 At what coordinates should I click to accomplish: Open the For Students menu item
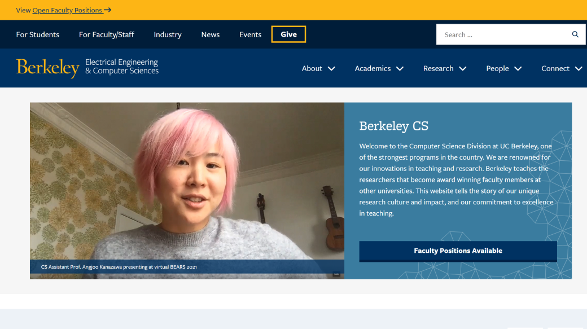tap(37, 34)
